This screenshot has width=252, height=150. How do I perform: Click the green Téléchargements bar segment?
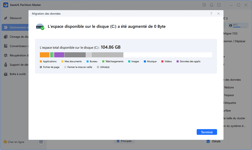[x=51, y=55]
